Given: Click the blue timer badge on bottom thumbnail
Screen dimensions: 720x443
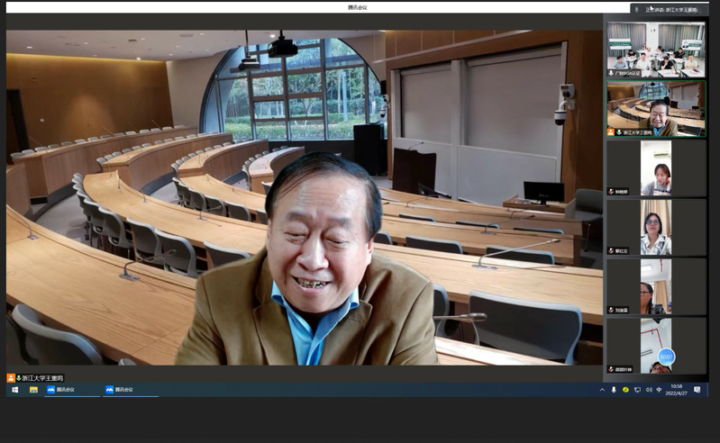Looking at the screenshot, I should tap(666, 357).
